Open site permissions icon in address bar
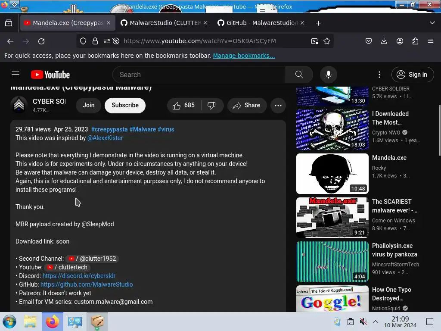The height and width of the screenshot is (331, 441). pyautogui.click(x=107, y=41)
